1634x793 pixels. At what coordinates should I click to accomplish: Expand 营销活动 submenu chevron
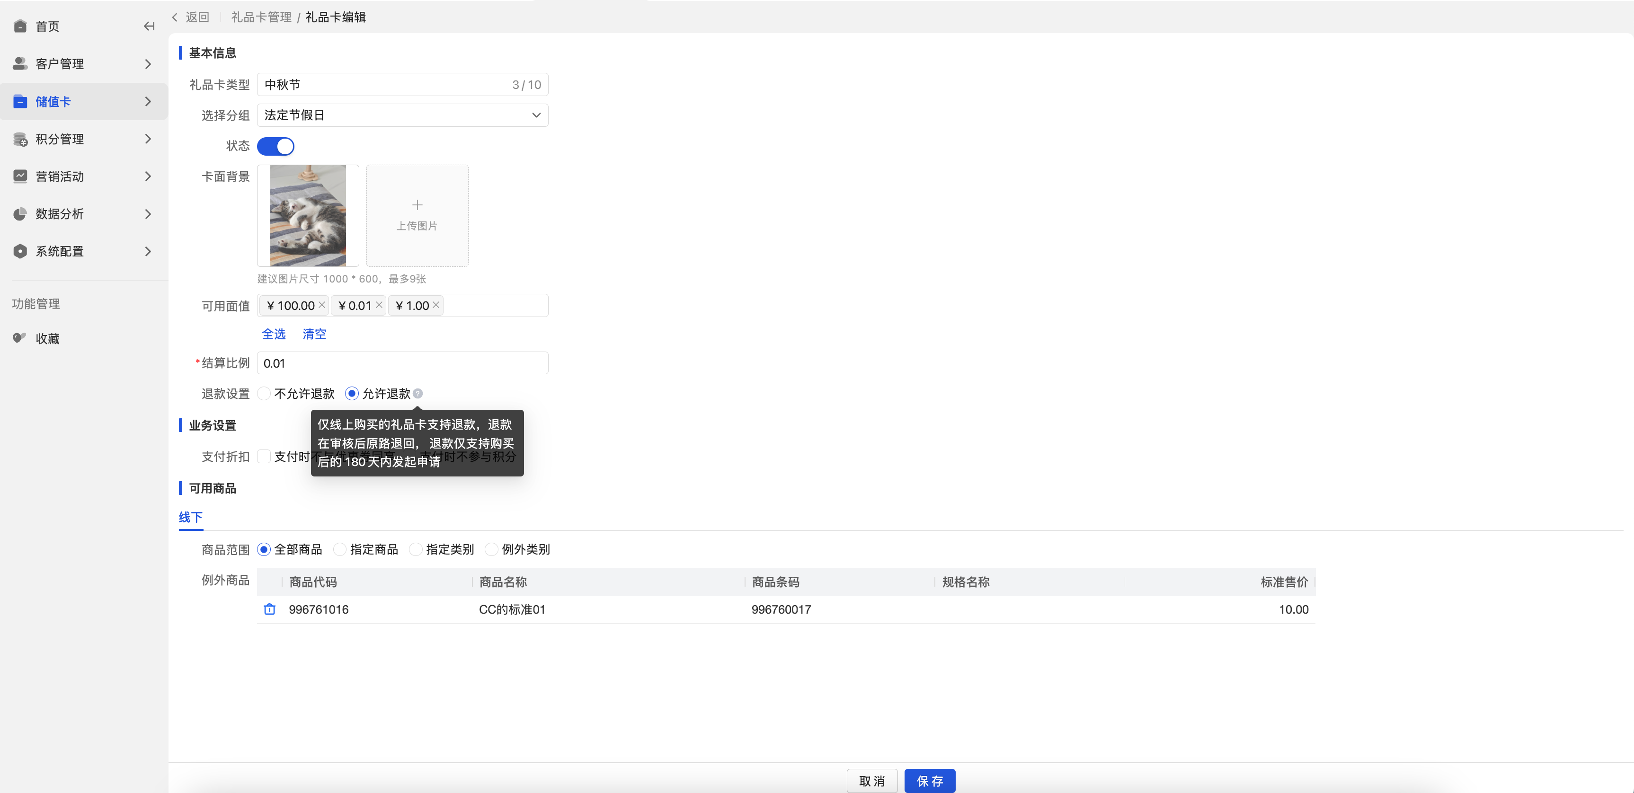149,176
